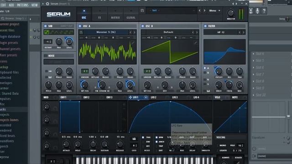Enable MONO voicing

[x=218, y=145]
